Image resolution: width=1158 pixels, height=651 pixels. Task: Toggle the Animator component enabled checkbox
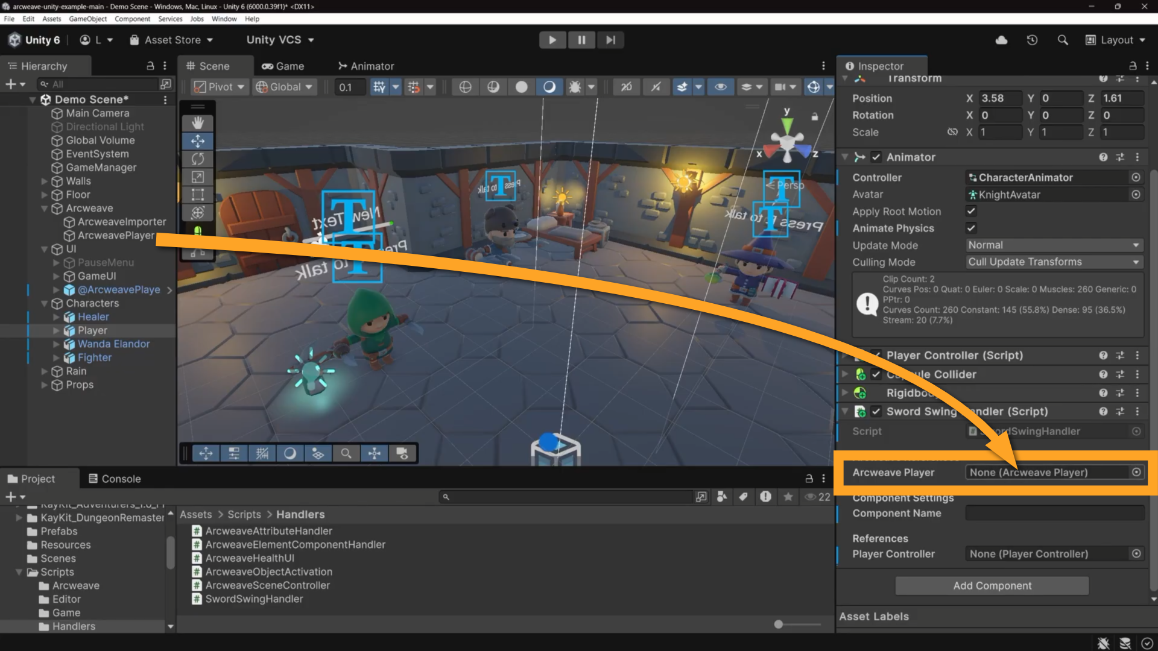(x=876, y=157)
